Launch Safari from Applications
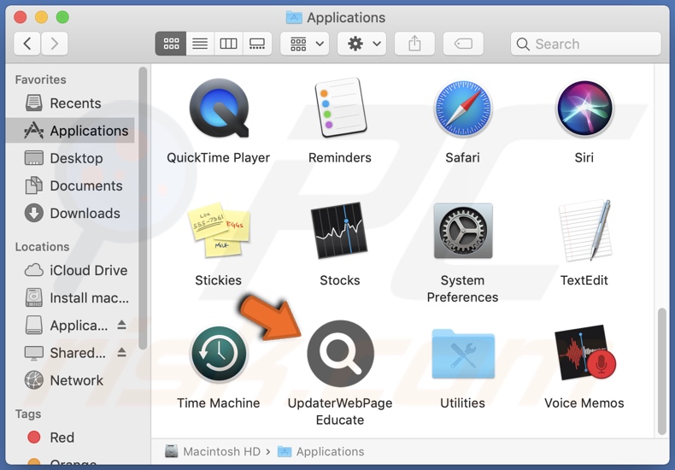The width and height of the screenshot is (675, 470). pos(462,109)
